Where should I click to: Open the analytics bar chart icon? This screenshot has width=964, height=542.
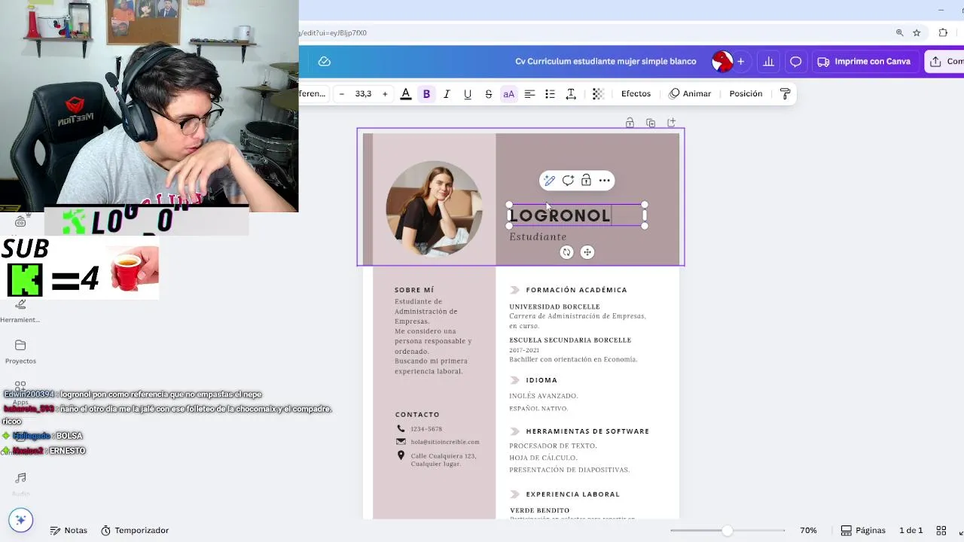[768, 62]
